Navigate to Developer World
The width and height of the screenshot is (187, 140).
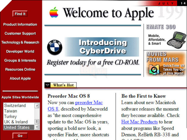point(20,51)
